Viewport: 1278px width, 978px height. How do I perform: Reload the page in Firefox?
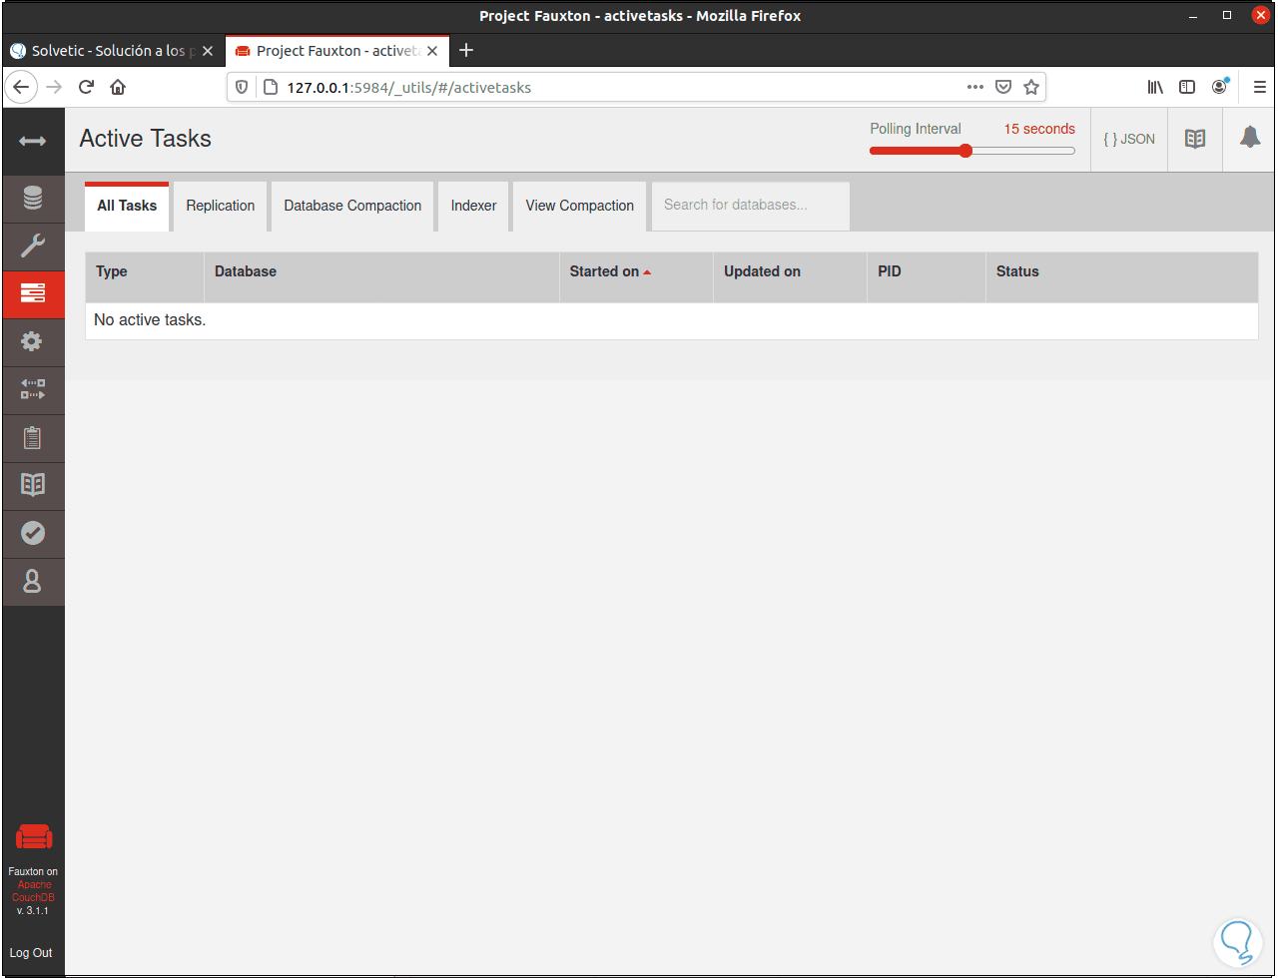point(86,87)
